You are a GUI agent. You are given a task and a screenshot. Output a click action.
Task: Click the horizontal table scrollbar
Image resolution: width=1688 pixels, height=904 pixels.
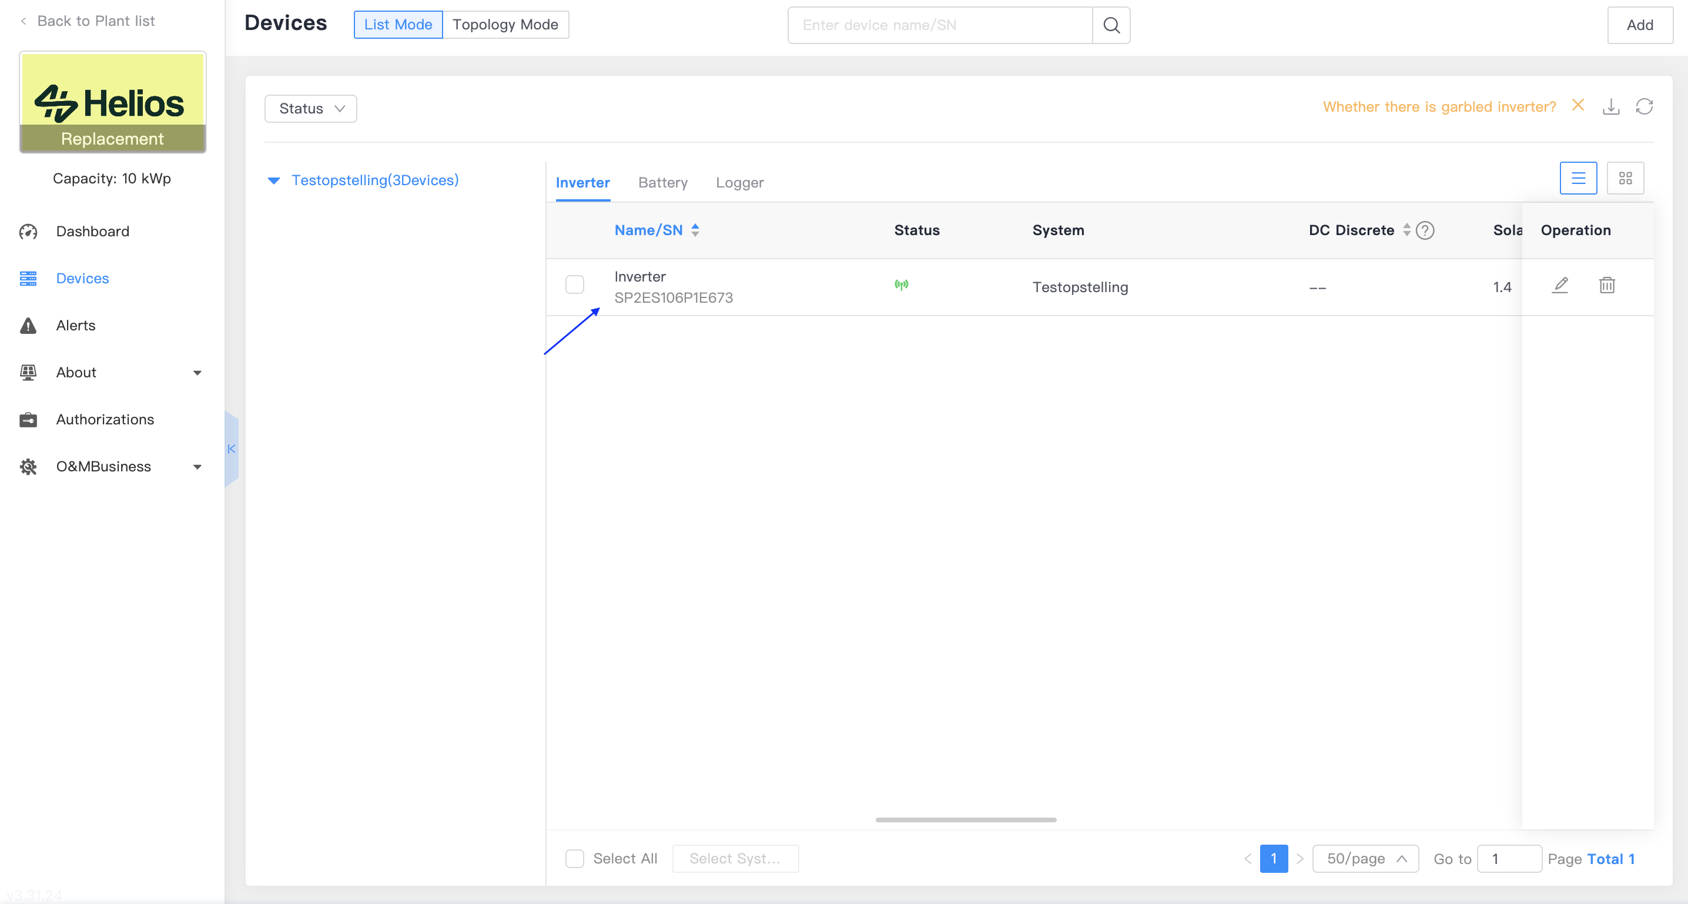pos(965,819)
